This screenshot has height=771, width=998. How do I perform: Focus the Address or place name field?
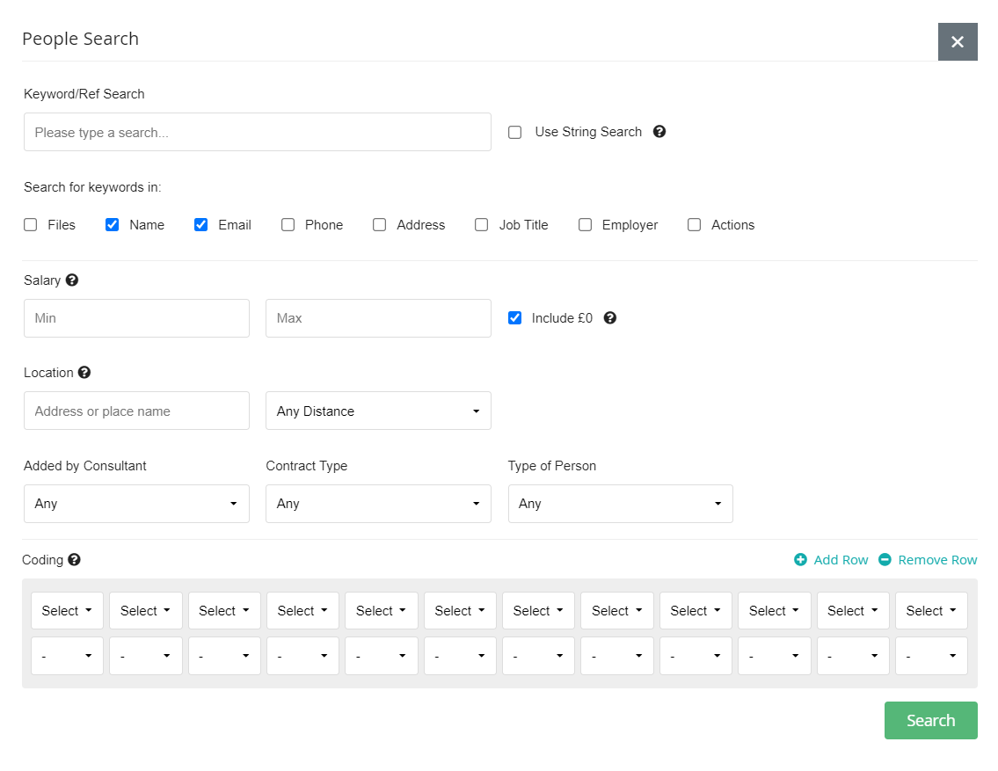(136, 411)
